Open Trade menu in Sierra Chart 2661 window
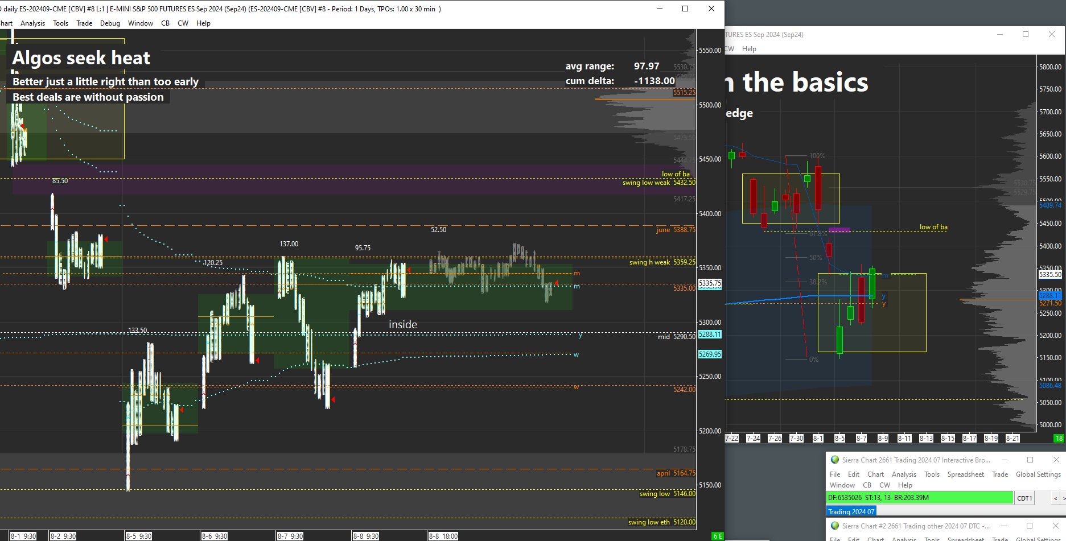 [1000, 474]
